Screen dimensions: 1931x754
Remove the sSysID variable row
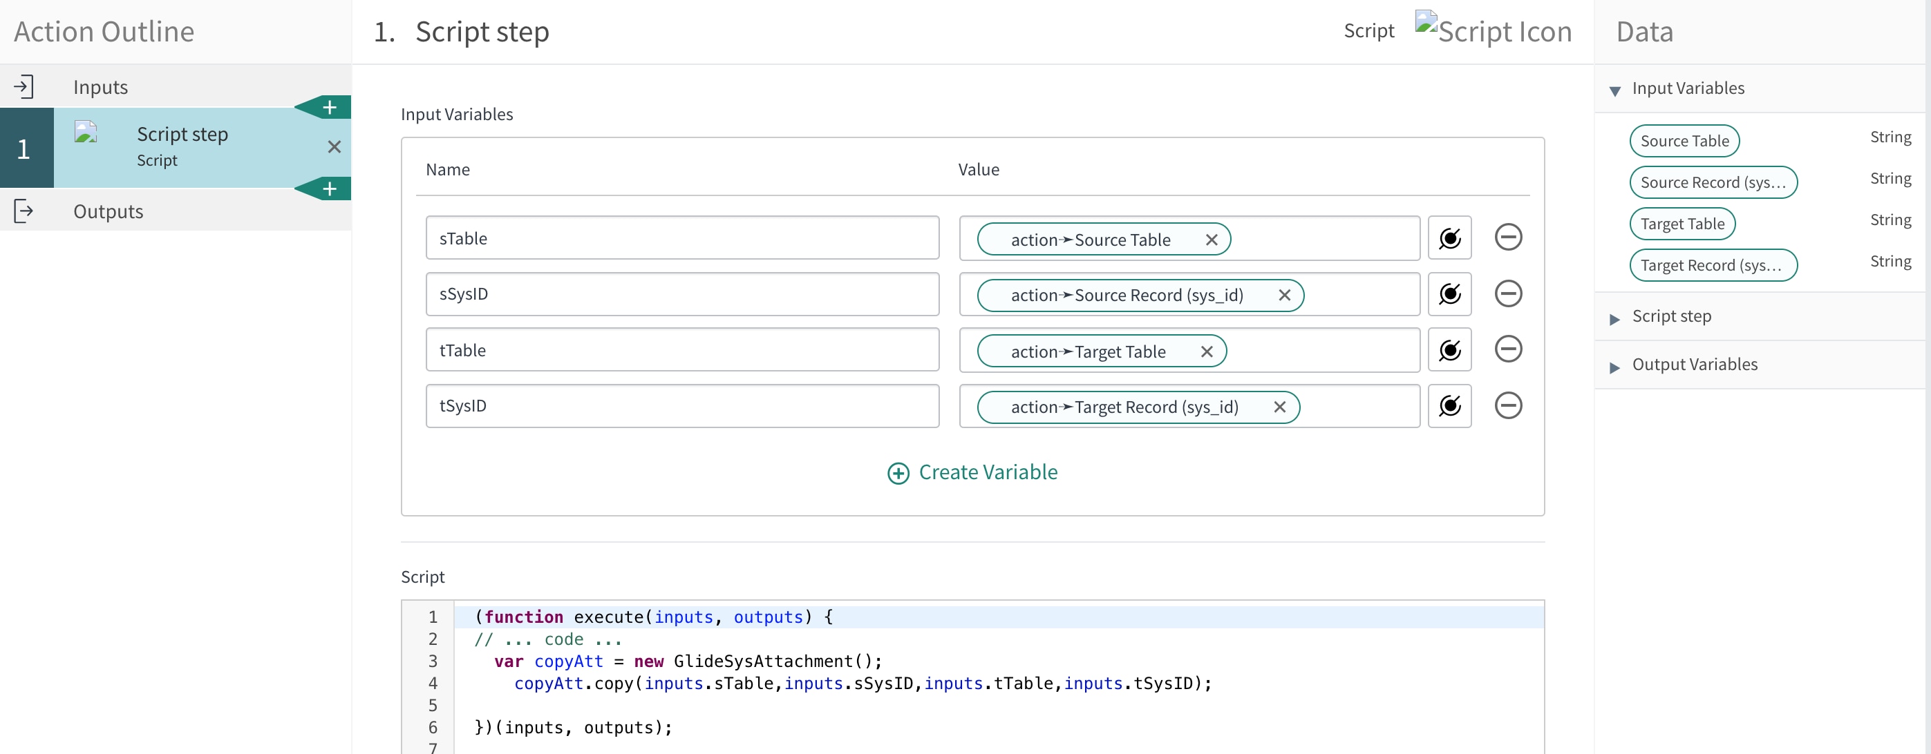1507,293
